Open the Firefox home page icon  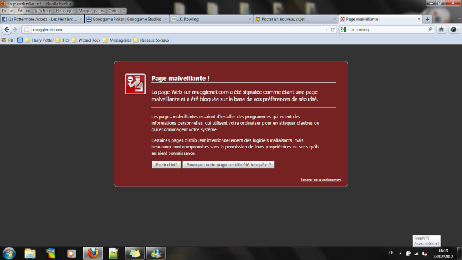tap(441, 29)
